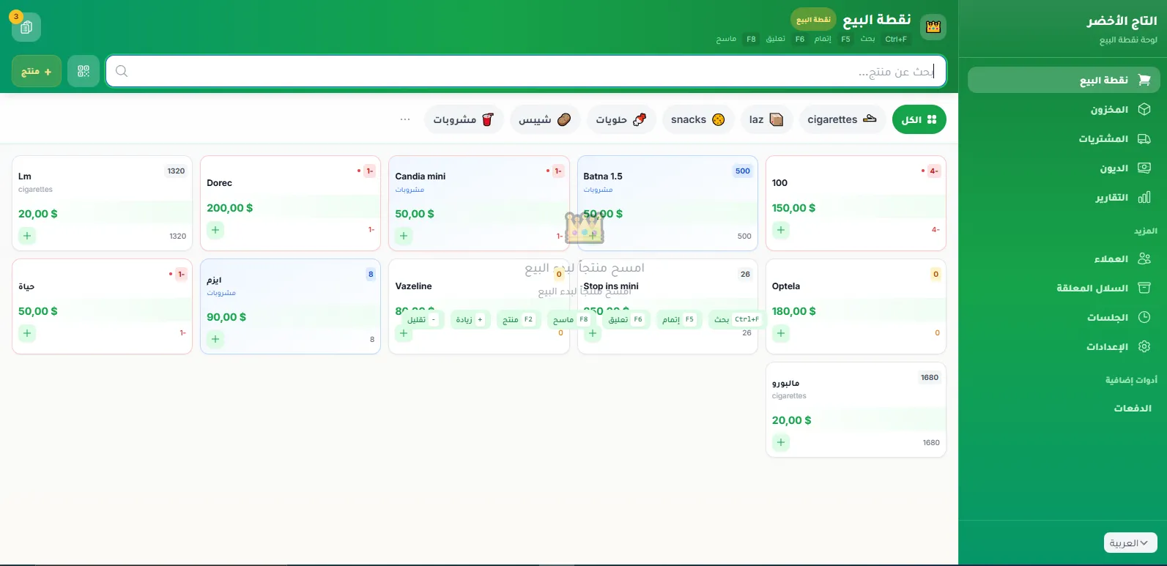Click the F6 تعليق hint in overlay
Image resolution: width=1167 pixels, height=566 pixels.
(628, 319)
